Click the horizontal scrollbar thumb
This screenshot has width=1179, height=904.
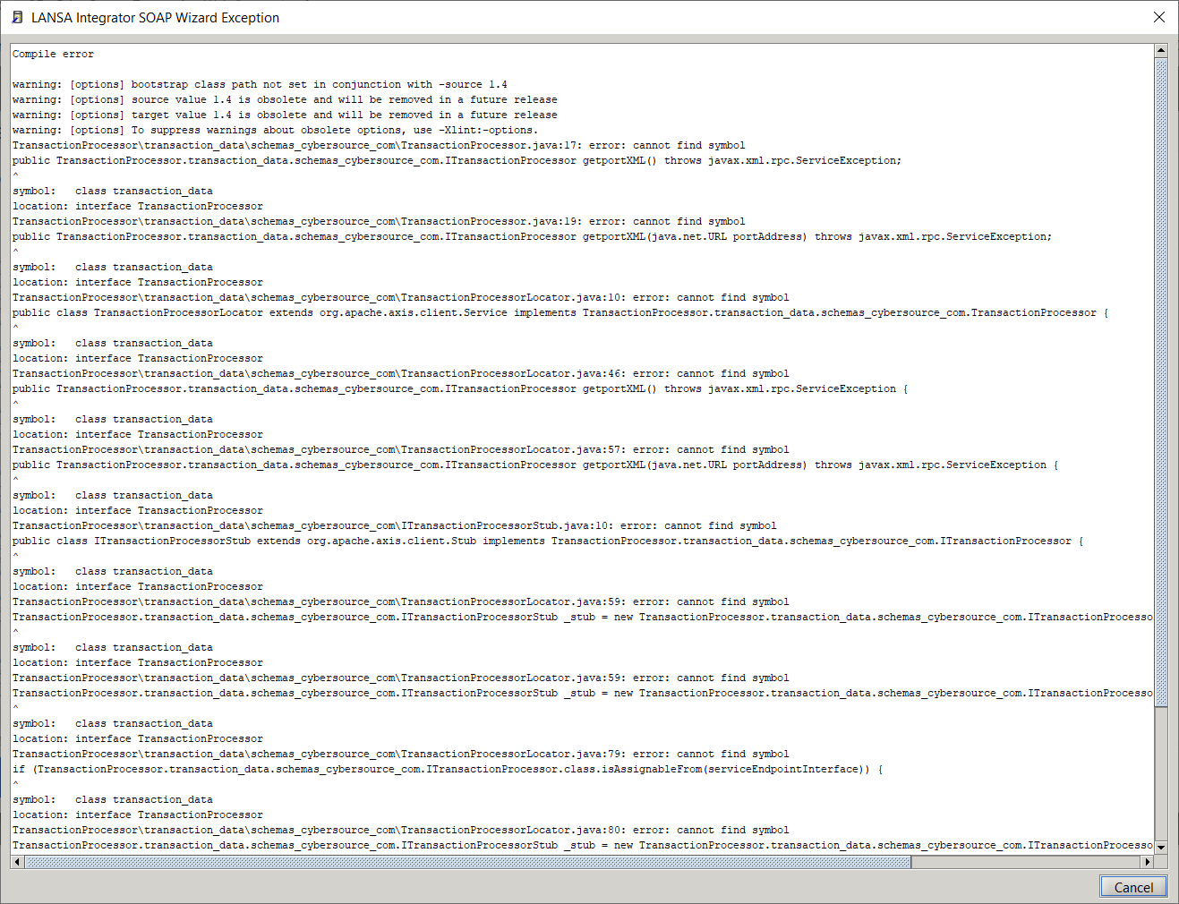coord(467,862)
